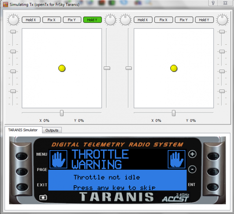
Task: Click right stick horizontal trim slider handle
Action: tap(174, 113)
